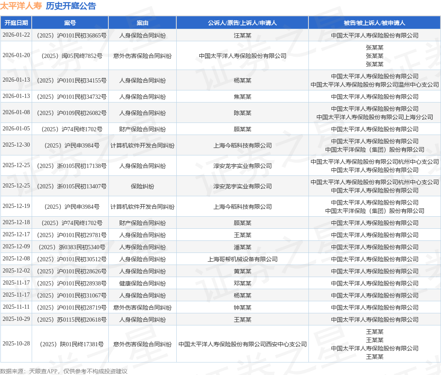Viewport: 441px width, 375px height.
Task: Select date 2026-01-20
Action: (16, 55)
